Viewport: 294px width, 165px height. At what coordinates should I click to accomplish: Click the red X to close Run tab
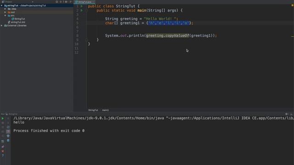[x=3, y=151]
